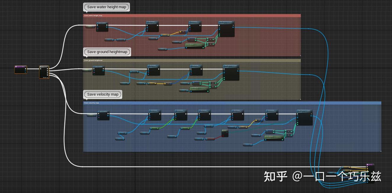Click the purple header icon on the bottom-right node
Screen dimensions: 392x193
pyautogui.click(x=367, y=165)
